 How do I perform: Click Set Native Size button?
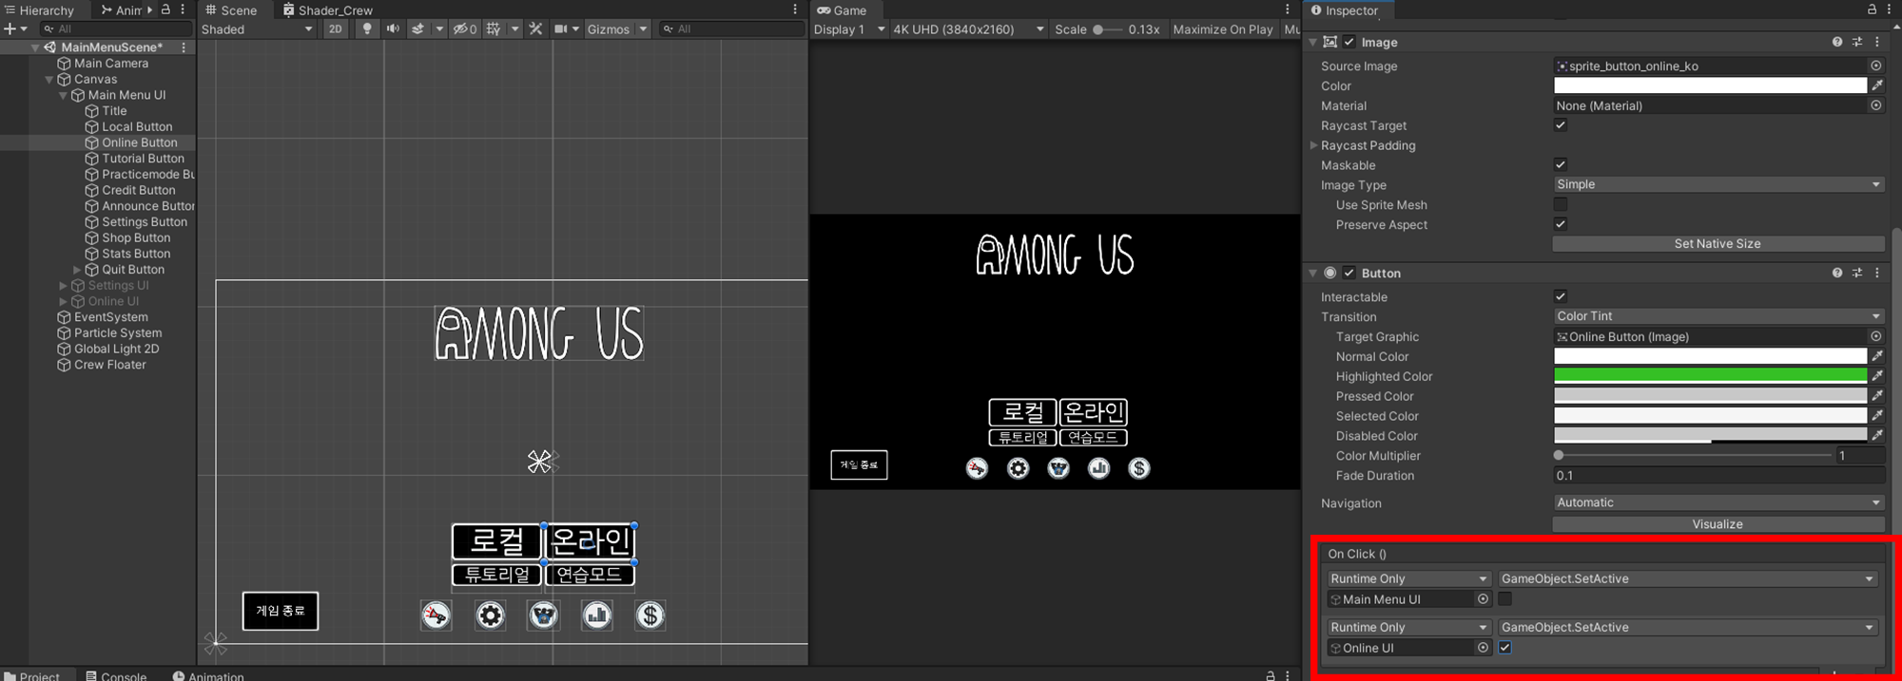pyautogui.click(x=1718, y=244)
